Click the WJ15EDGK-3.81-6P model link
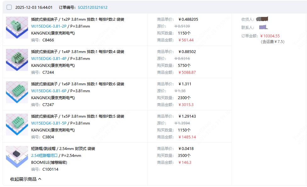307x187 pixels. point(49,91)
